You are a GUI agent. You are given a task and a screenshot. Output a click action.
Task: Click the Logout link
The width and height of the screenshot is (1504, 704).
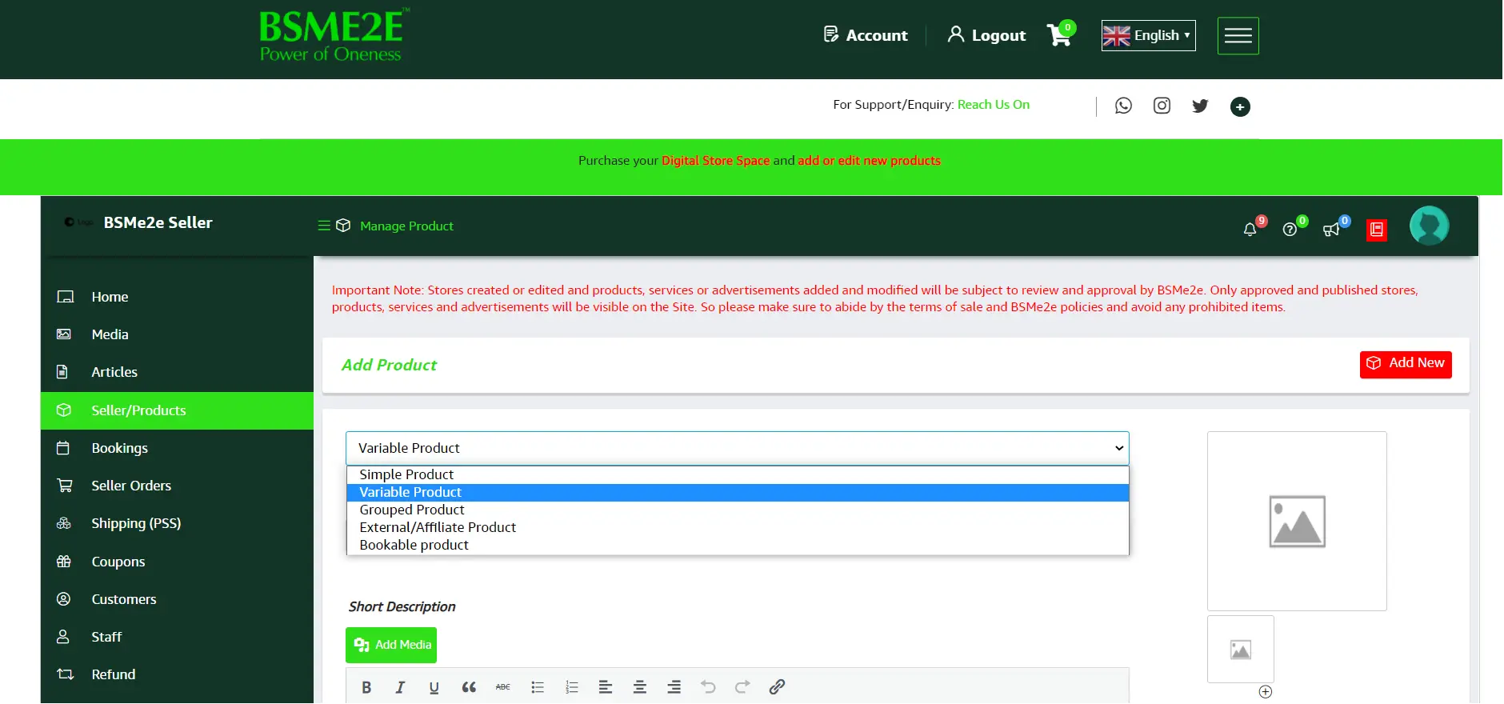tap(986, 35)
